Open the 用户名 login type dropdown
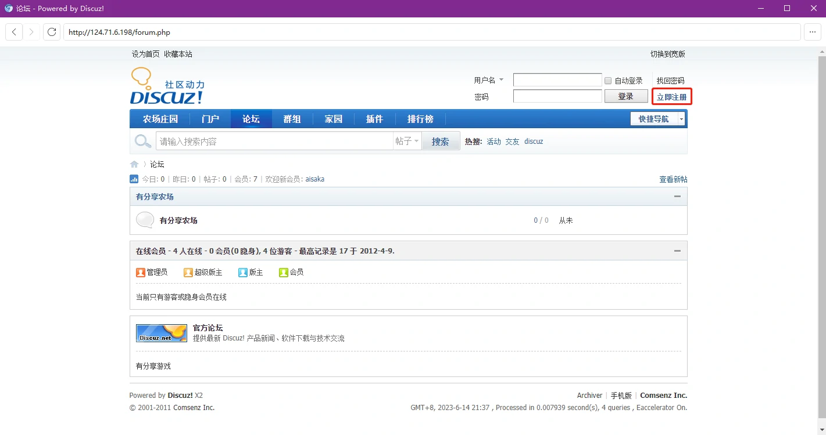This screenshot has width=826, height=435. coord(501,80)
